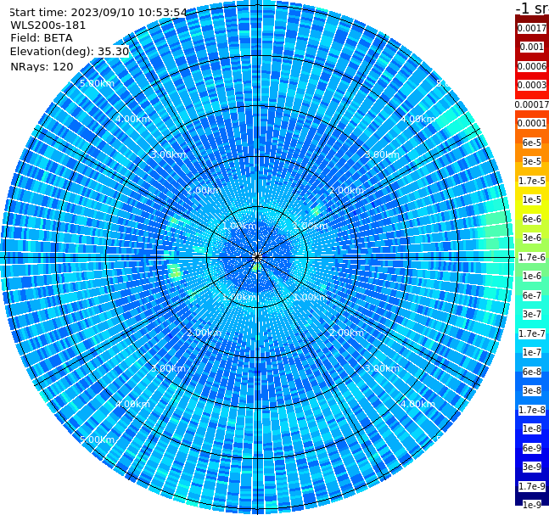This screenshot has height=515, width=549.
Task: Select the 6e-7 colorbar tick label
Action: click(x=532, y=295)
